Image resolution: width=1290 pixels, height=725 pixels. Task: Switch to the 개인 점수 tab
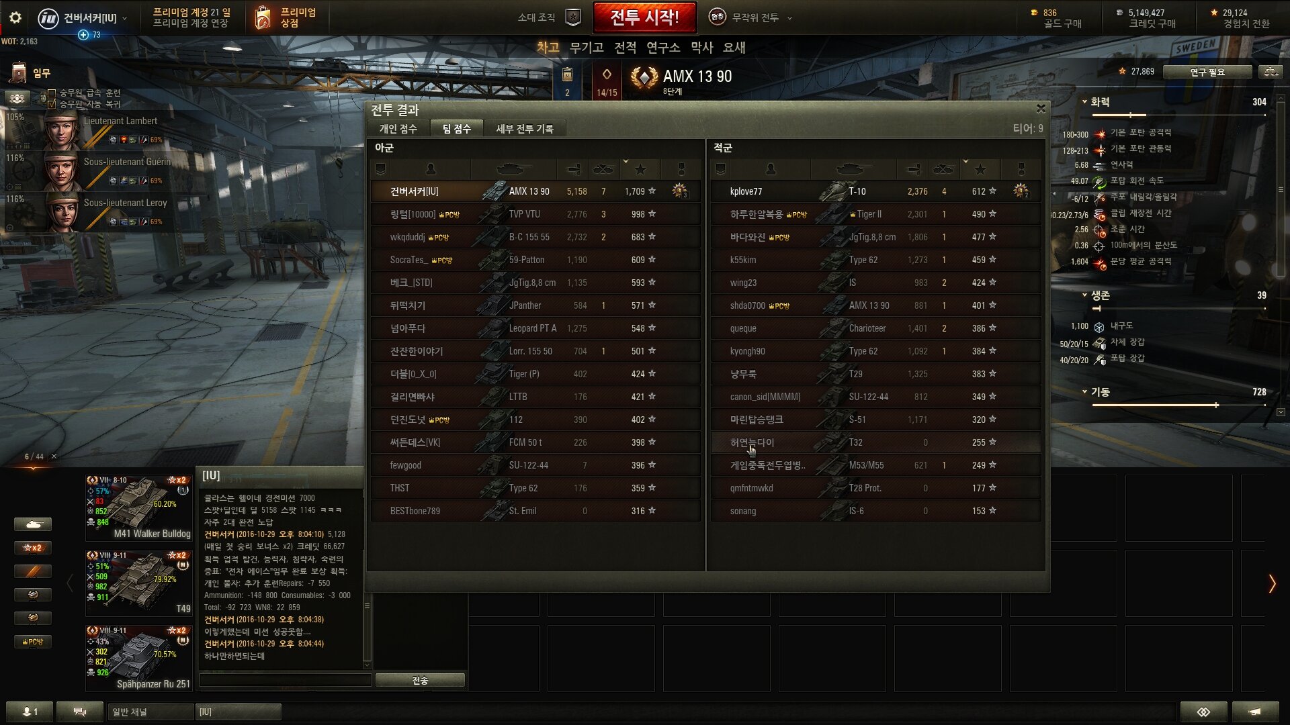click(398, 129)
